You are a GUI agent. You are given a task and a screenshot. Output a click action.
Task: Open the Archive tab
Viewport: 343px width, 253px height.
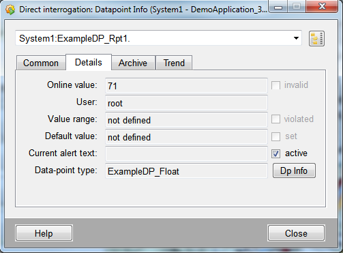[133, 63]
